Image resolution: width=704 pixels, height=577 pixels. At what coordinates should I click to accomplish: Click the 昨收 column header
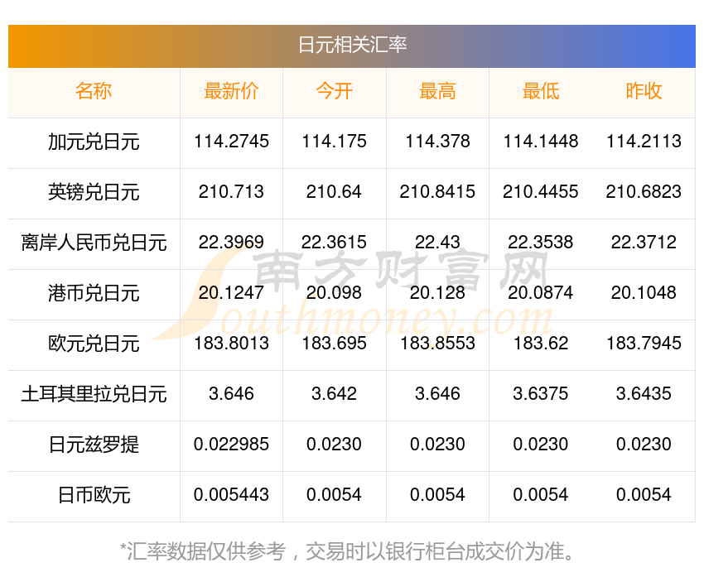[x=644, y=91]
